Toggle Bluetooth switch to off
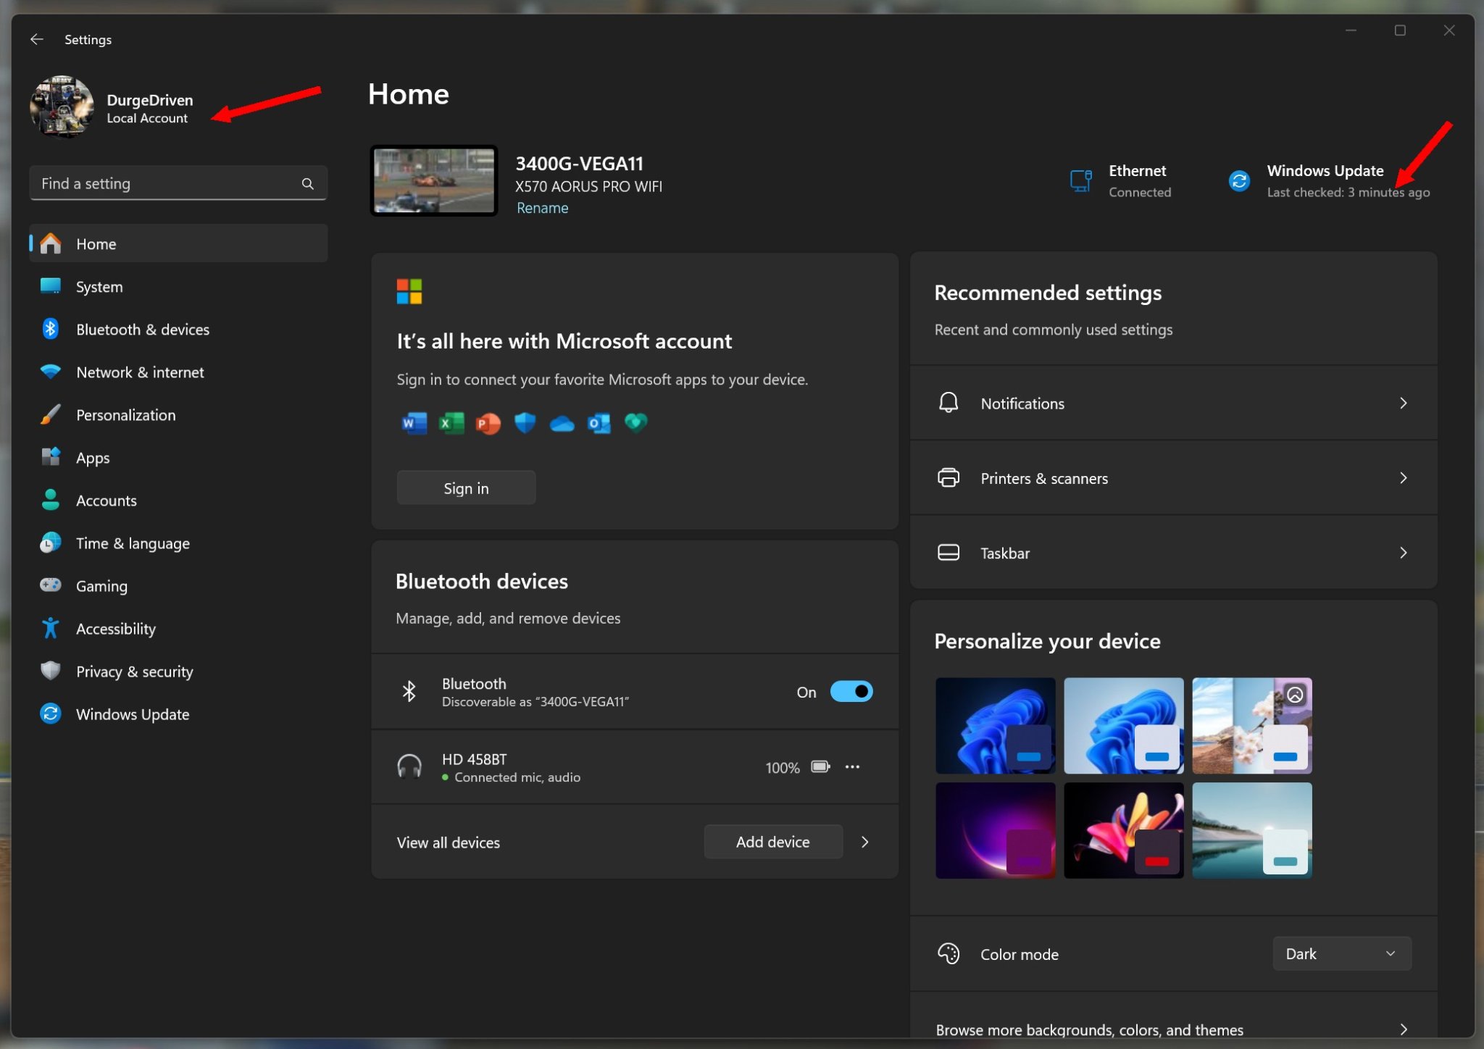The height and width of the screenshot is (1049, 1484). (x=851, y=691)
